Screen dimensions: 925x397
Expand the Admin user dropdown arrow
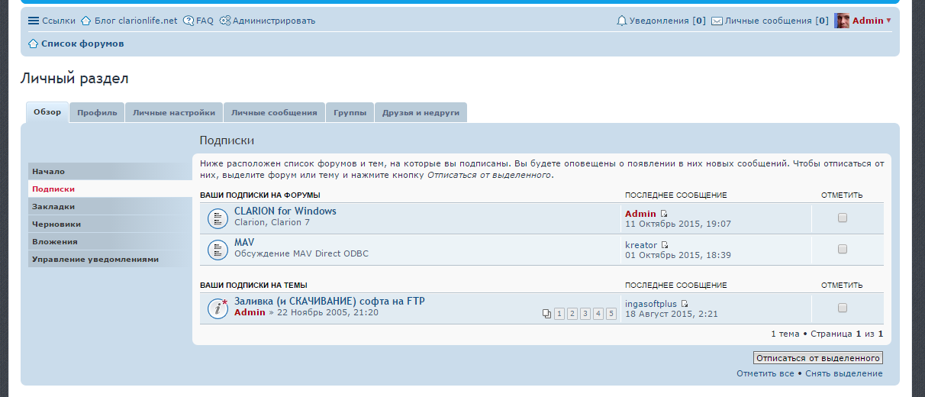coord(888,21)
